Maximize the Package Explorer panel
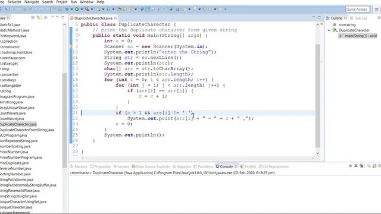Screen dimensions: 381x214 point(63,17)
